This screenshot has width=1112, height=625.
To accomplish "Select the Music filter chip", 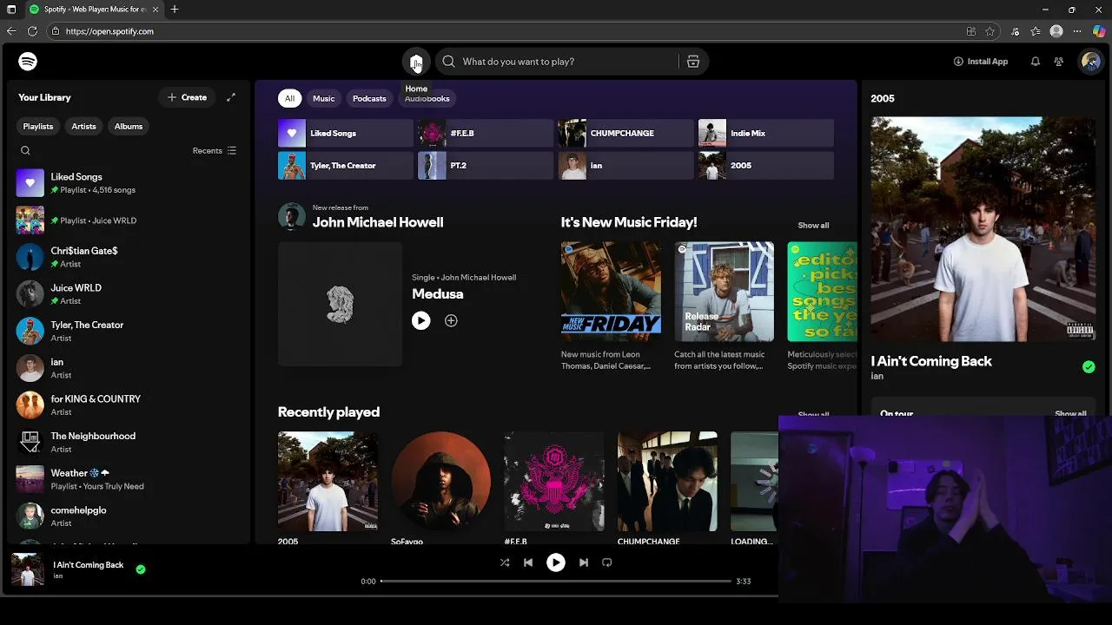I will click(x=323, y=98).
